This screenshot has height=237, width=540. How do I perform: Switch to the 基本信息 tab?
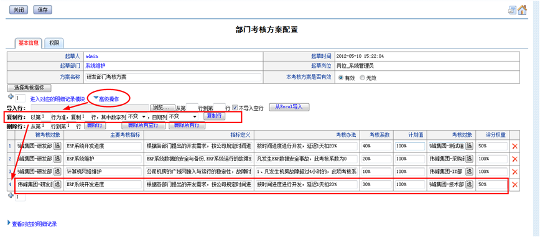[x=28, y=43]
